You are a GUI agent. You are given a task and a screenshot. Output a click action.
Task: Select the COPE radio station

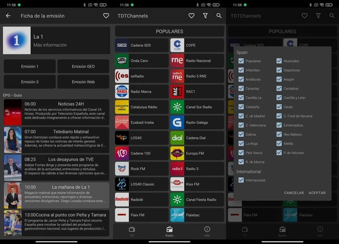pos(197,45)
